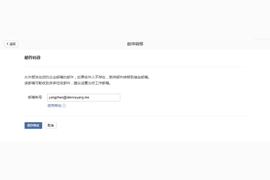
Task: Click blank gray area below the form panel
Action: (x=135, y=160)
